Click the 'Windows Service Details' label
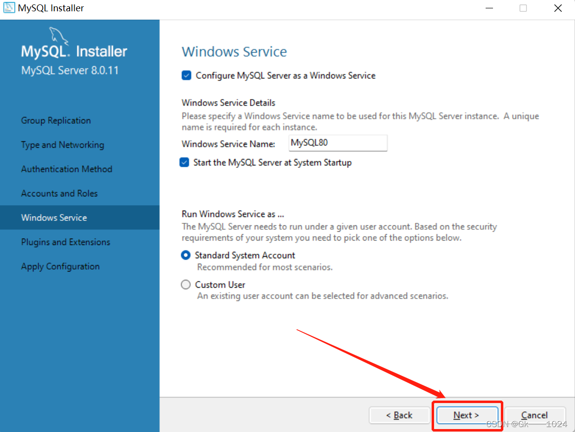 coord(228,103)
